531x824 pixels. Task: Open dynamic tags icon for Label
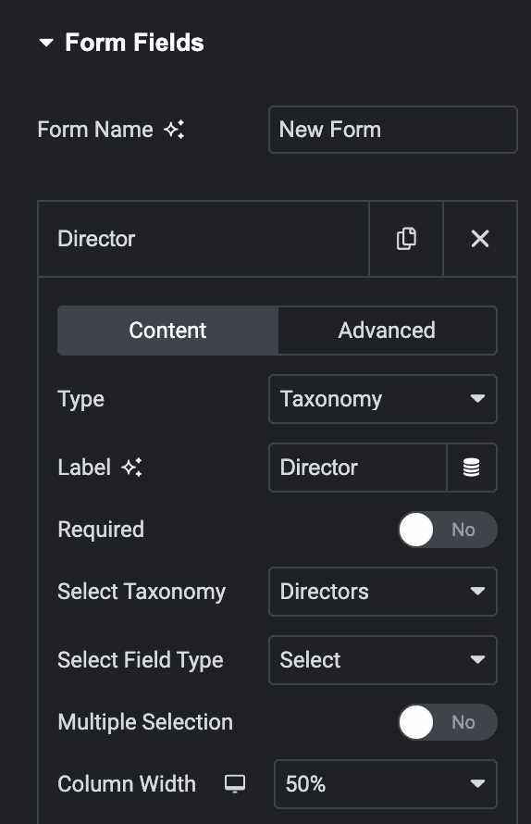pyautogui.click(x=472, y=468)
